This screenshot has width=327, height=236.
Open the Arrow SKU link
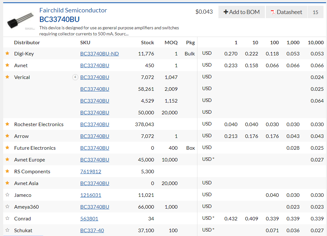pos(95,136)
